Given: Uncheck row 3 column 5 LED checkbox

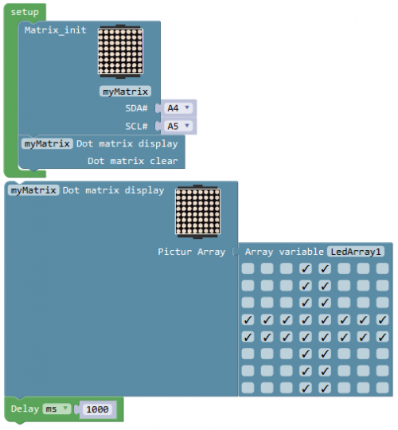Looking at the screenshot, I should tap(325, 303).
